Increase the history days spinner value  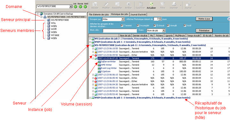click(160, 18)
